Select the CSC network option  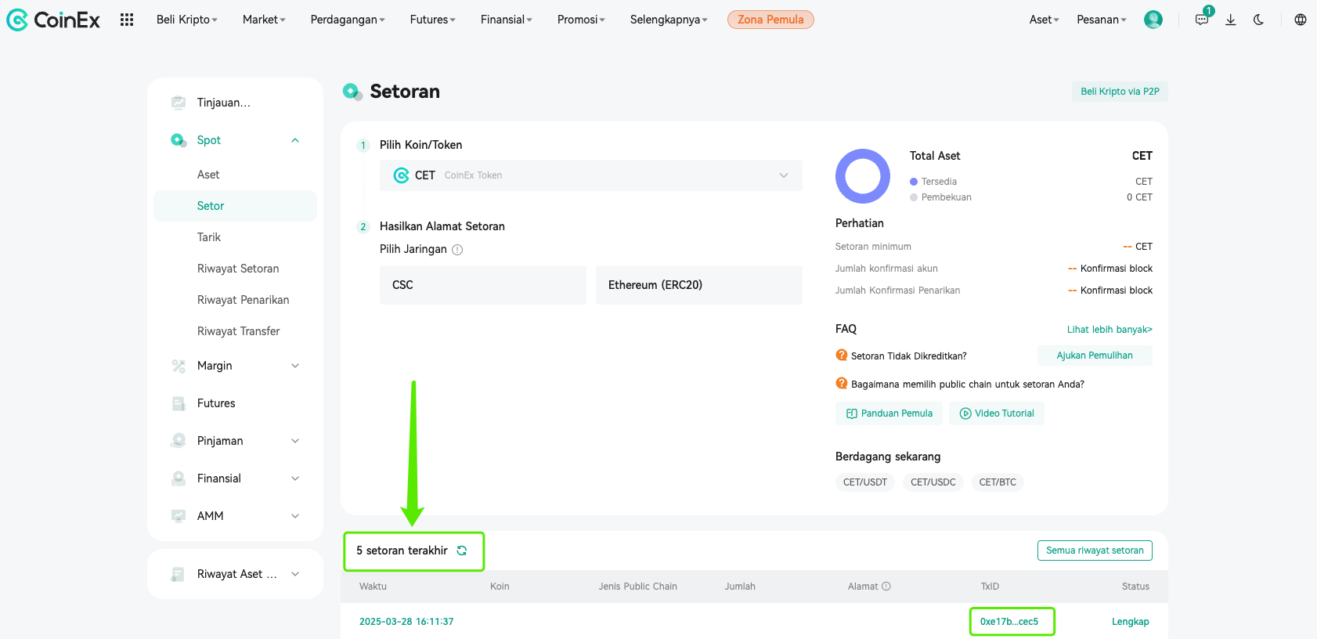[x=483, y=285]
